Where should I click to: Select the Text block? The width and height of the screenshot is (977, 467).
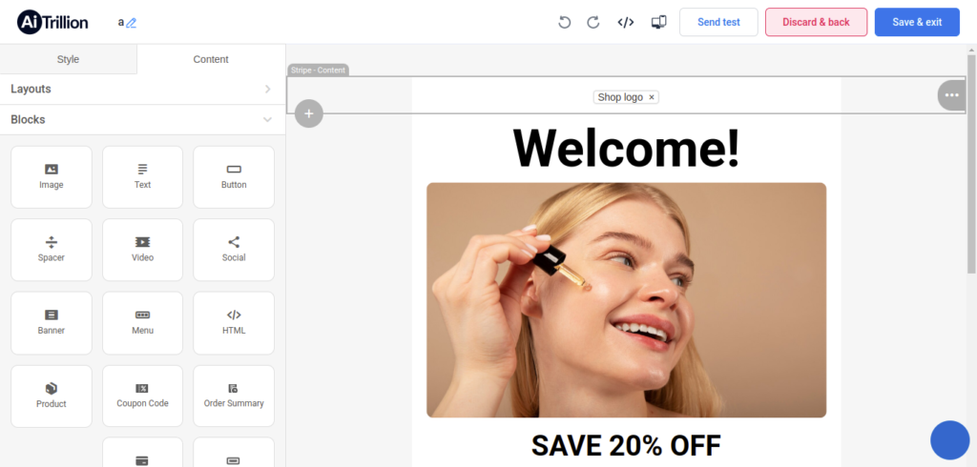click(x=143, y=177)
